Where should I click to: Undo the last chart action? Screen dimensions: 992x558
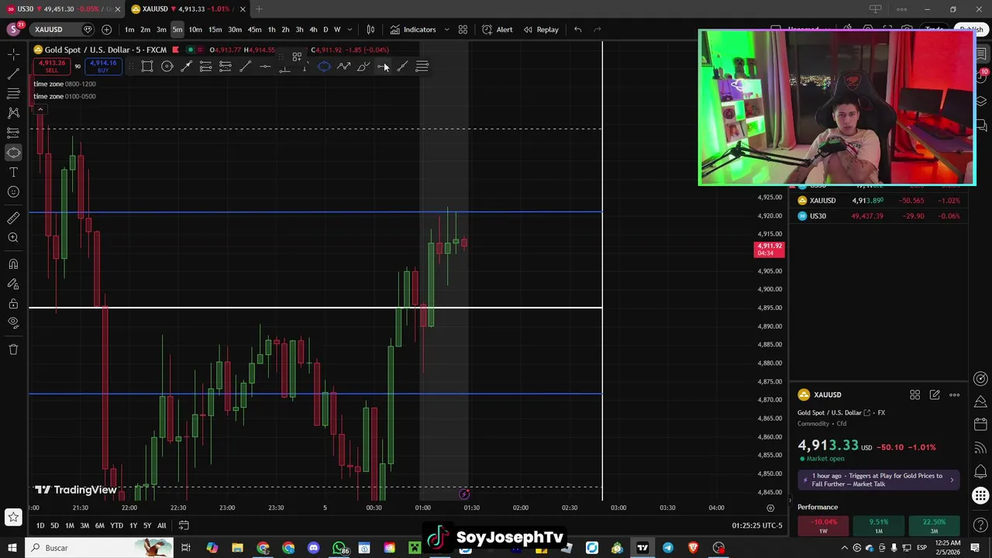pos(577,29)
